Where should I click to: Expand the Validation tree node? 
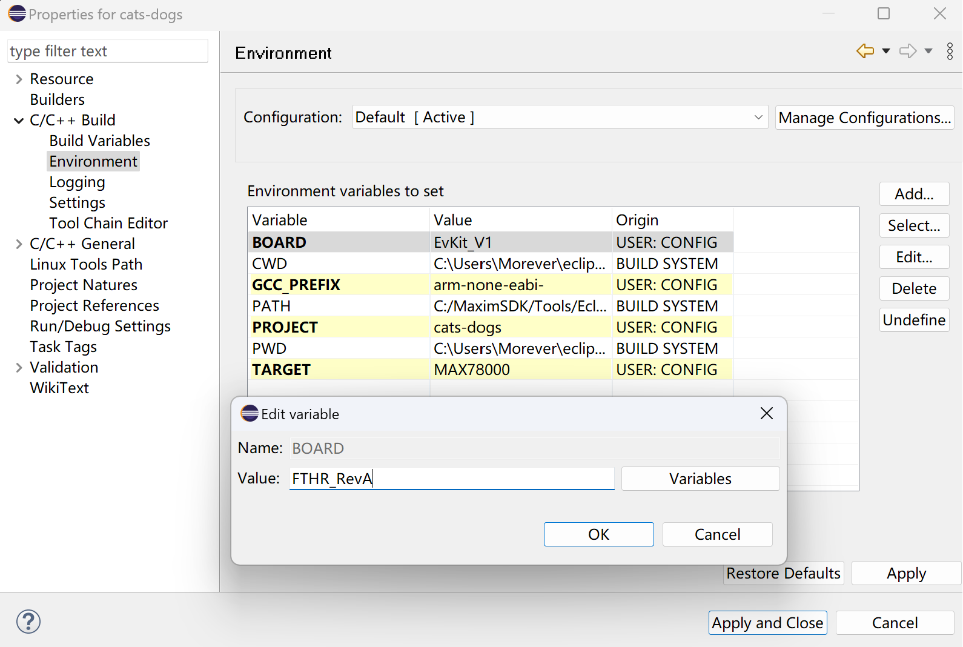point(19,368)
